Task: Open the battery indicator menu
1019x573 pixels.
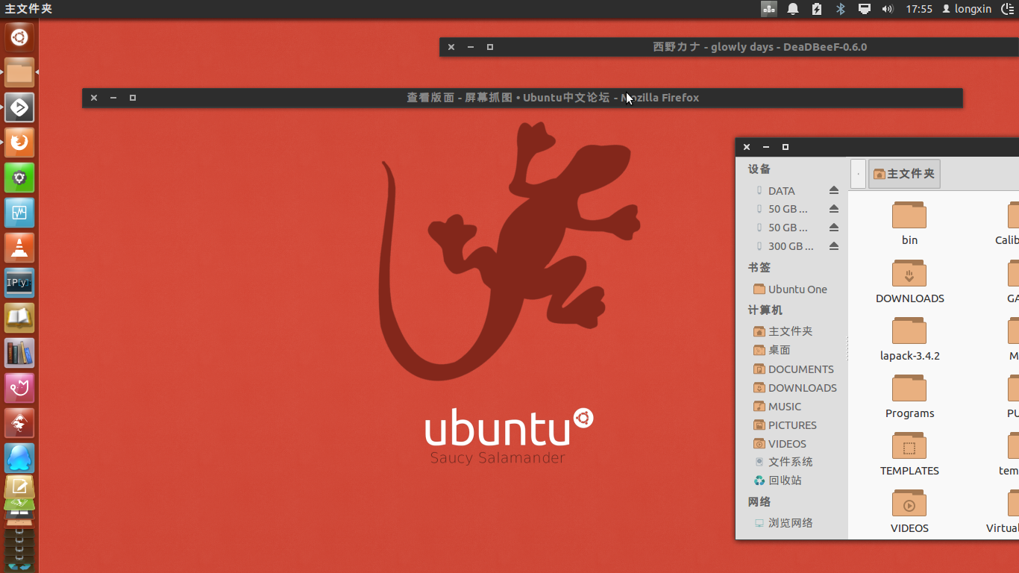Action: coord(817,9)
